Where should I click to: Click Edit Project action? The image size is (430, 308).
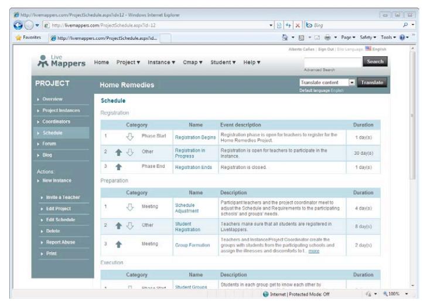[59, 209]
